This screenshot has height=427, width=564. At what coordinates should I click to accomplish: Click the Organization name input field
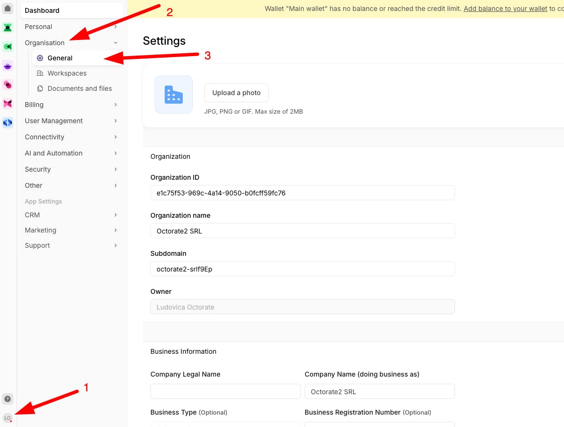pos(303,231)
